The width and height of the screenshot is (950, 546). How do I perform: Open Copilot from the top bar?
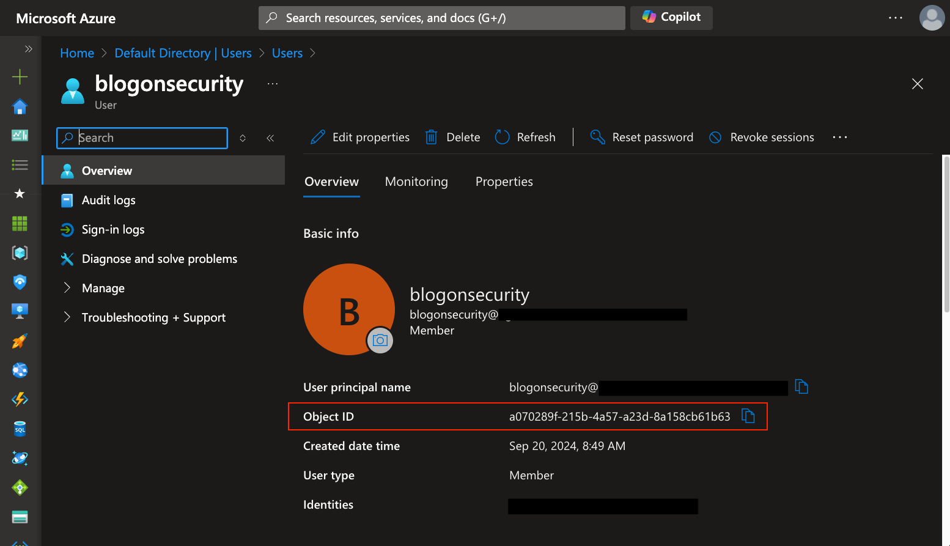(671, 18)
